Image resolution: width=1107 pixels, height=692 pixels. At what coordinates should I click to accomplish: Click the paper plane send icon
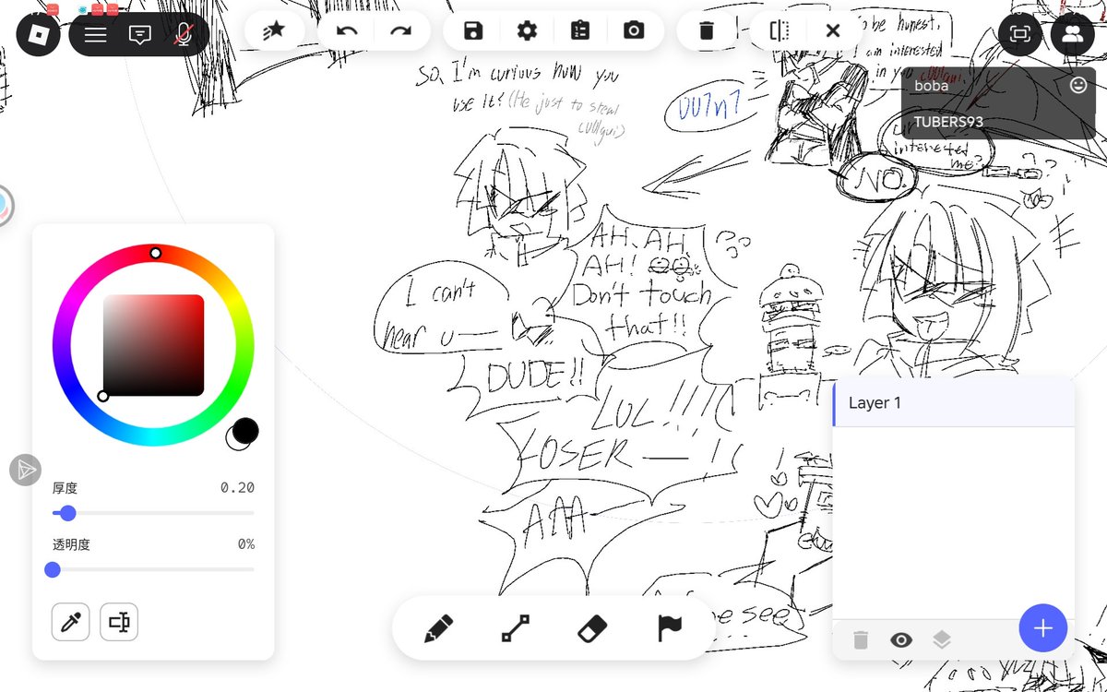[x=26, y=470]
